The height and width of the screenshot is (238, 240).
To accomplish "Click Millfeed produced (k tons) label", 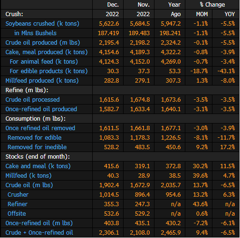I will (42, 81).
